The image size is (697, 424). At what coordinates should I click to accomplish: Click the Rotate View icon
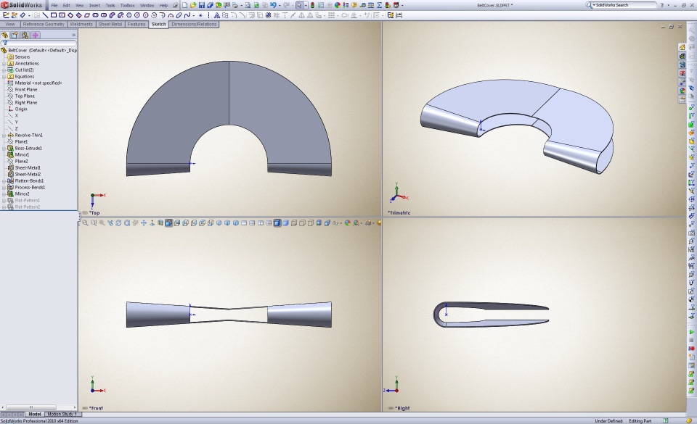(118, 223)
